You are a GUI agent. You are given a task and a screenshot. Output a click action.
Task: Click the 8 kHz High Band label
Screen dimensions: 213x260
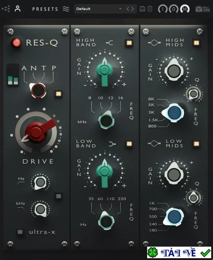click(x=90, y=98)
